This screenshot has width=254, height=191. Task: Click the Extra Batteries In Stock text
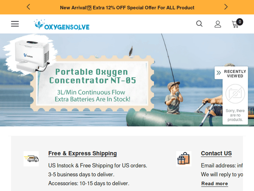point(92,99)
